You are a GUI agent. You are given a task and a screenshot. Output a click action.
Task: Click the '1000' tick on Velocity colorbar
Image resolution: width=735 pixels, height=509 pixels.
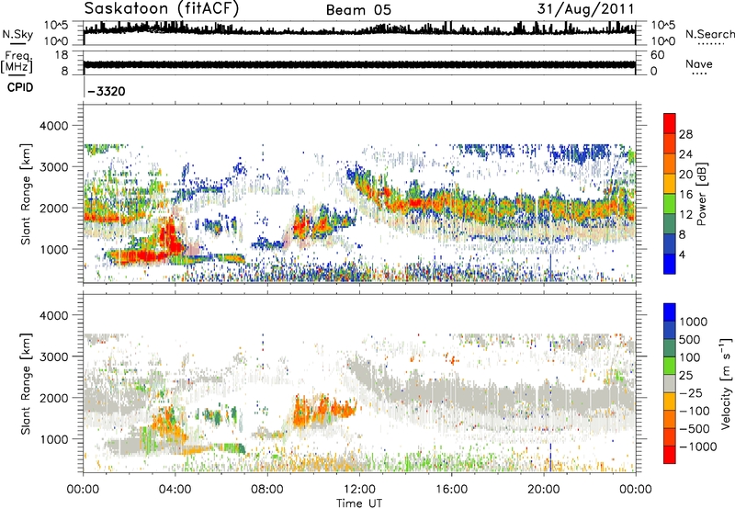click(694, 322)
